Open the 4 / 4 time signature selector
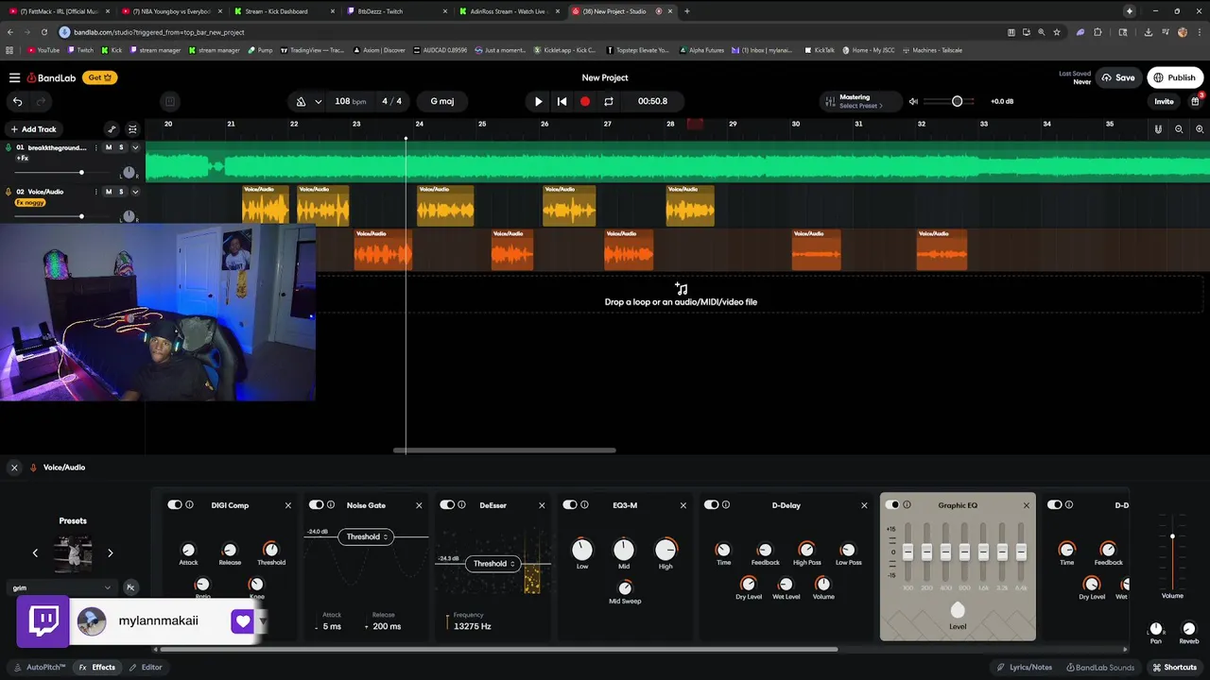The height and width of the screenshot is (680, 1210). [x=391, y=101]
